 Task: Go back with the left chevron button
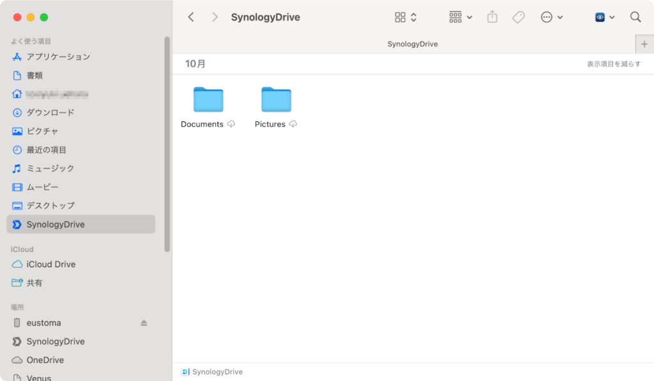click(x=191, y=17)
